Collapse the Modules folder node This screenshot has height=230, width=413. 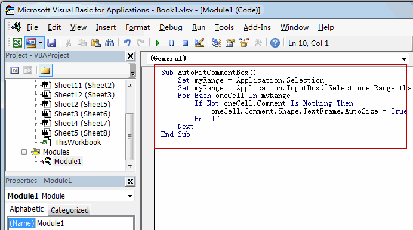(x=24, y=152)
